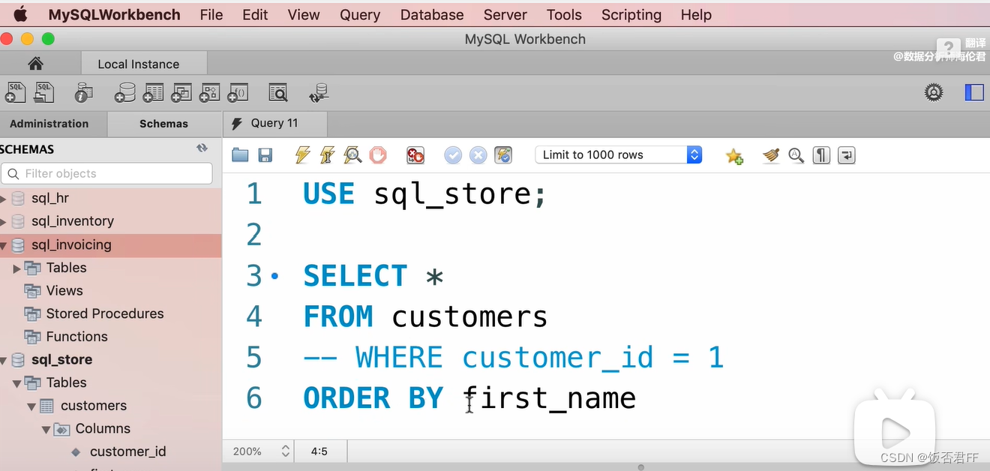Open the Help menu
The width and height of the screenshot is (990, 471).
(x=696, y=15)
